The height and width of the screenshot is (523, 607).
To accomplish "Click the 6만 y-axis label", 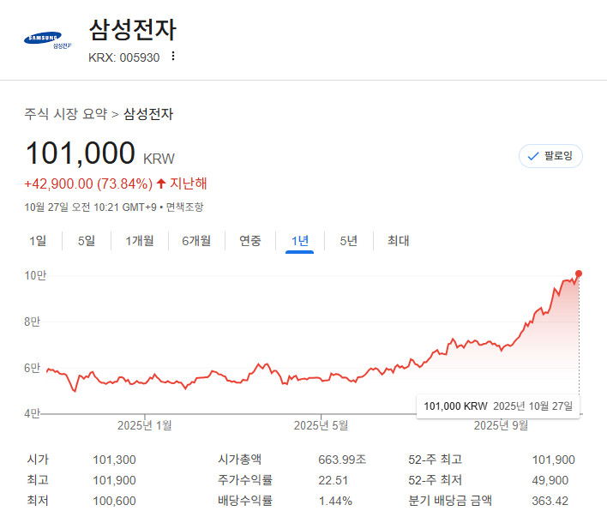I will (32, 368).
